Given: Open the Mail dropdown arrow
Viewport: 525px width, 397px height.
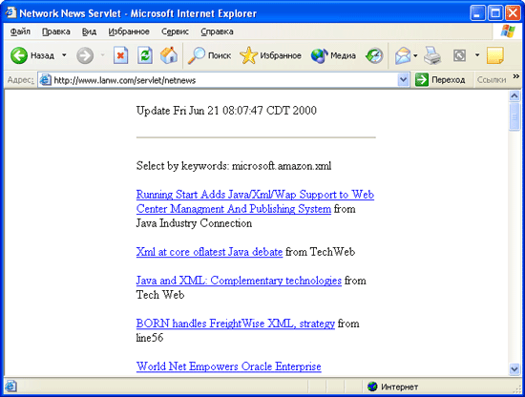Looking at the screenshot, I should (x=415, y=55).
